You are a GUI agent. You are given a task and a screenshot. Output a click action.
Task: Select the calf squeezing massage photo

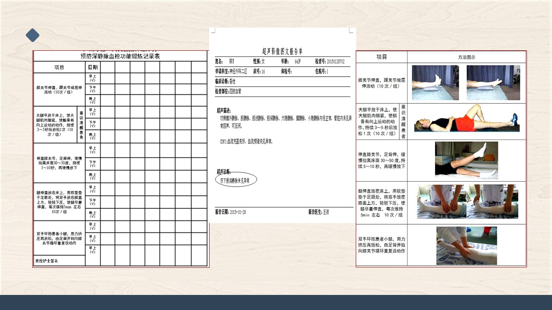point(466,245)
